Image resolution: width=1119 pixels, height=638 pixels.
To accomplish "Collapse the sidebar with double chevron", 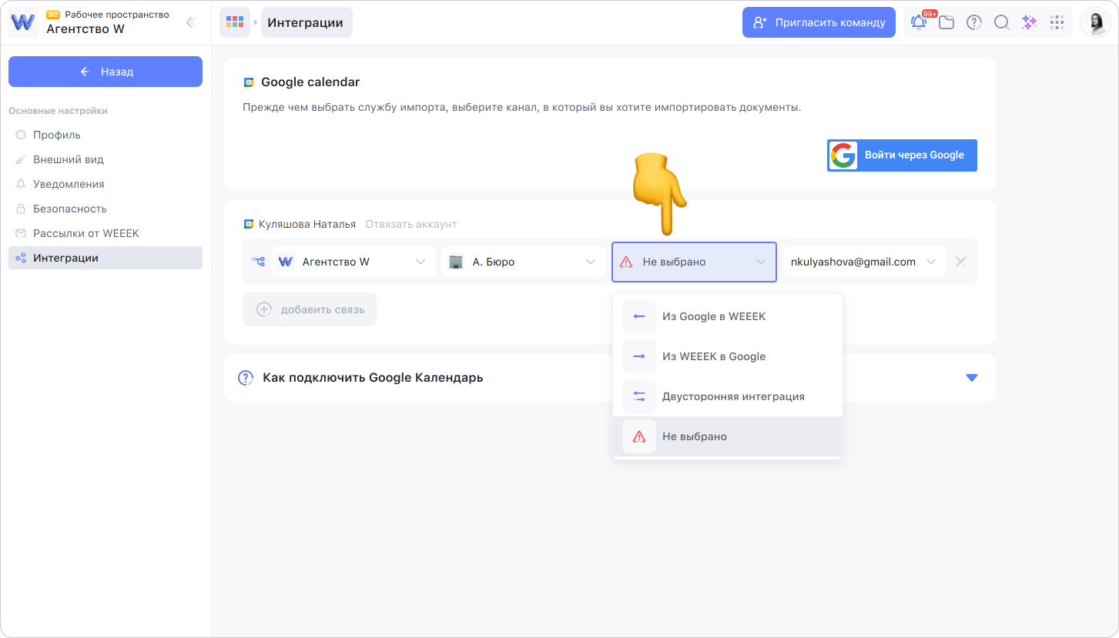I will (190, 22).
